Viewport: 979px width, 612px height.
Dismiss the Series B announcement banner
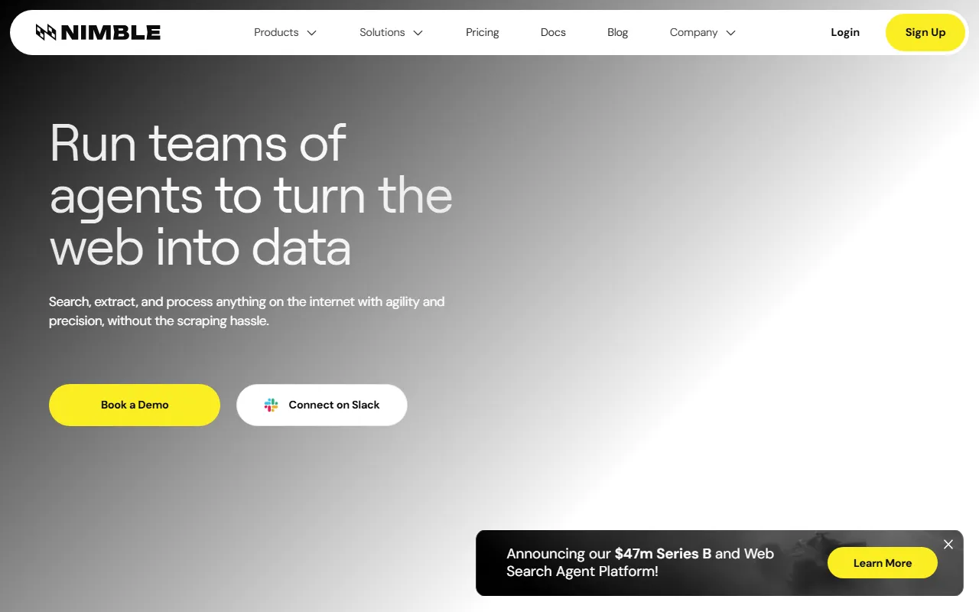click(948, 544)
